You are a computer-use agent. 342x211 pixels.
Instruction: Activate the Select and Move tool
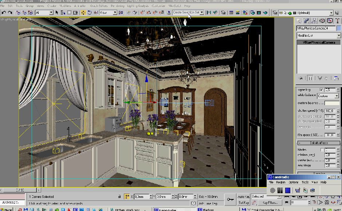83,13
